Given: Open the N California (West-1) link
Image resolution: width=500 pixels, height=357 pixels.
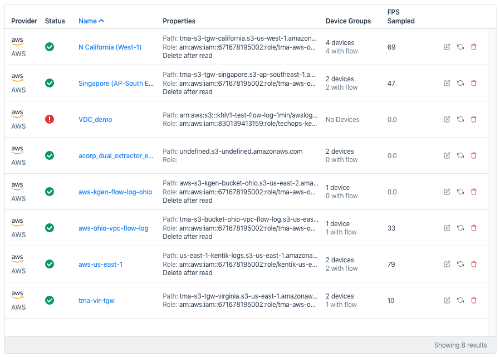Looking at the screenshot, I should point(110,47).
